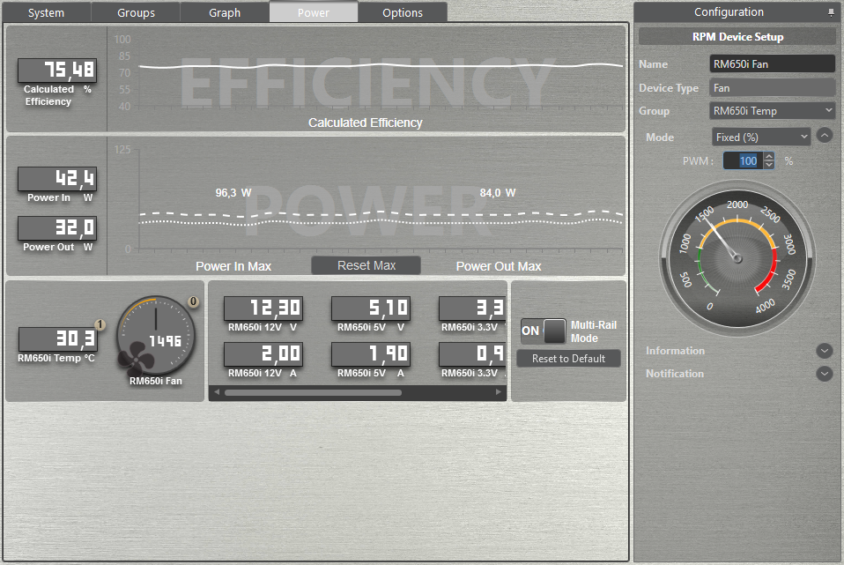844x565 pixels.
Task: Click the Reset to Default button
Action: click(568, 359)
